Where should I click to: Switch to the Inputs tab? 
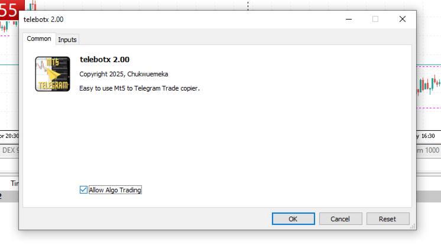[67, 40]
